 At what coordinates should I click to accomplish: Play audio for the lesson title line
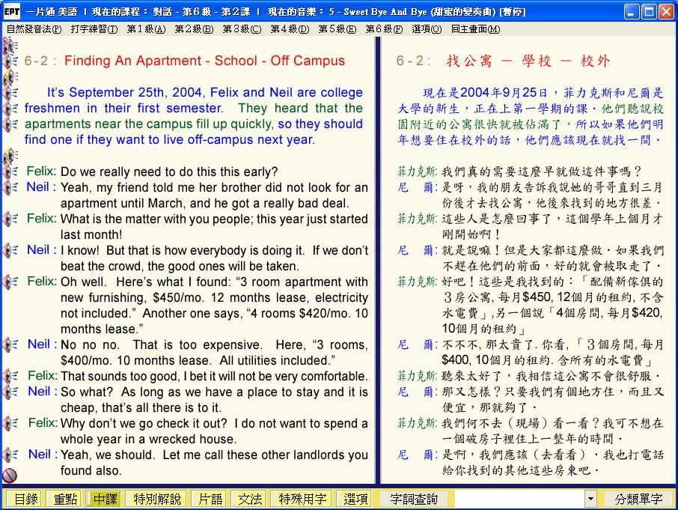click(10, 61)
